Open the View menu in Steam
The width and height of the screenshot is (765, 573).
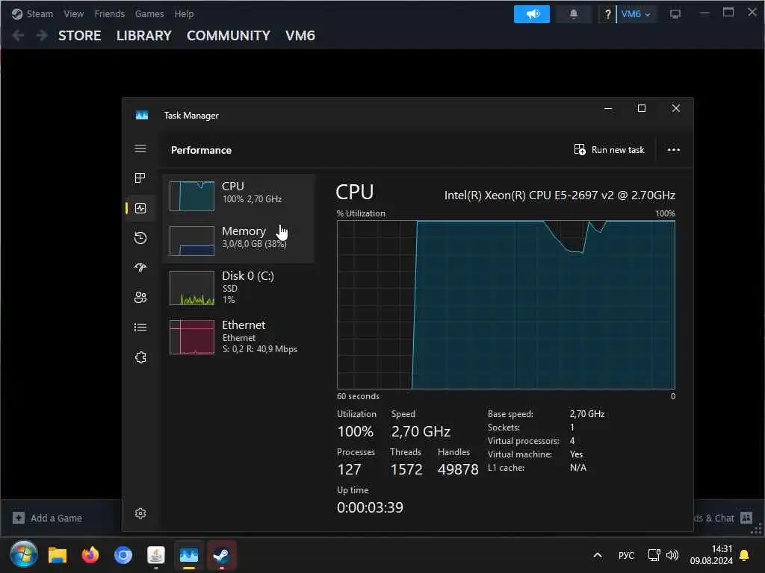(x=73, y=13)
